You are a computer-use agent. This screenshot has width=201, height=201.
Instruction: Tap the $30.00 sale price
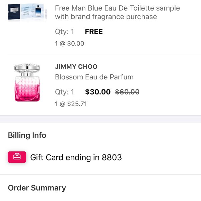[x=98, y=92]
